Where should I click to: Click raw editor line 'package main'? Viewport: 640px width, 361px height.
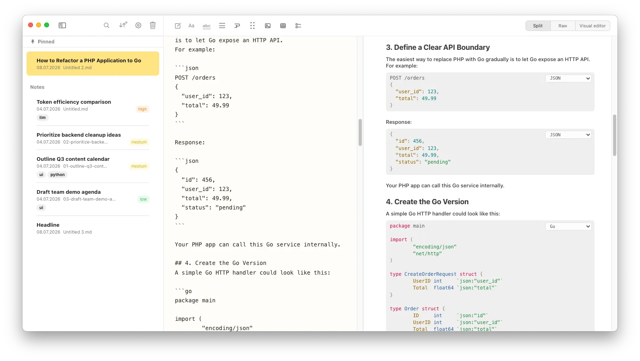coord(195,300)
